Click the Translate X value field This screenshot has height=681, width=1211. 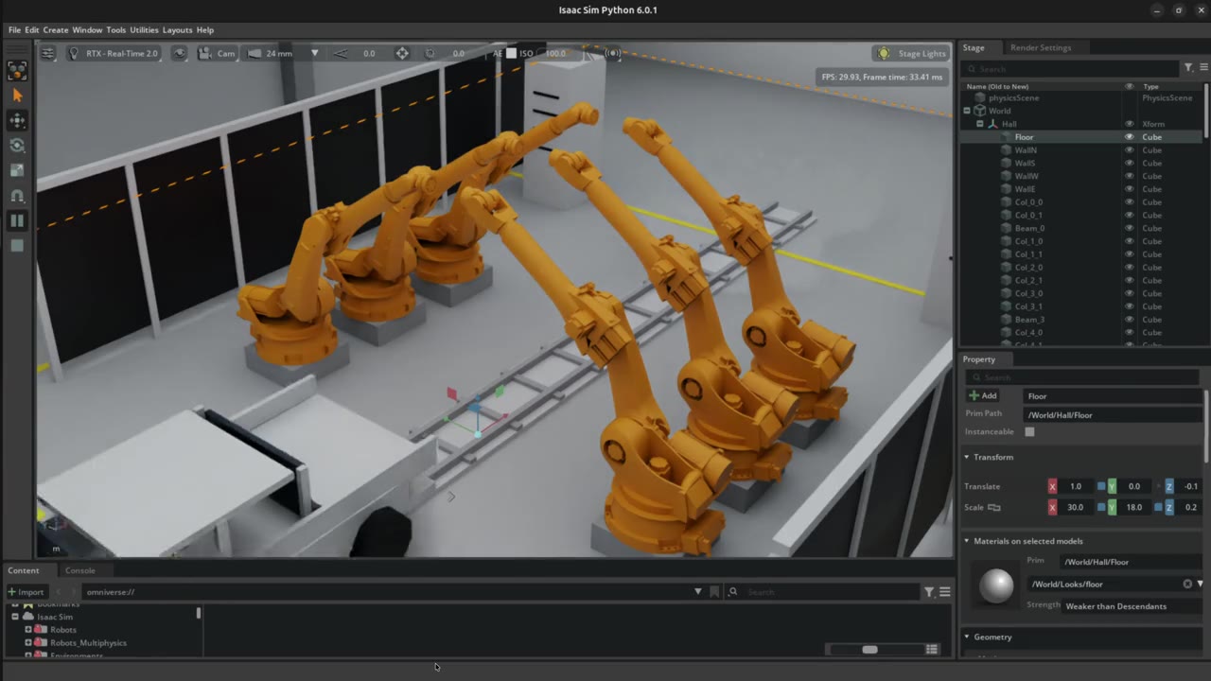(x=1076, y=486)
